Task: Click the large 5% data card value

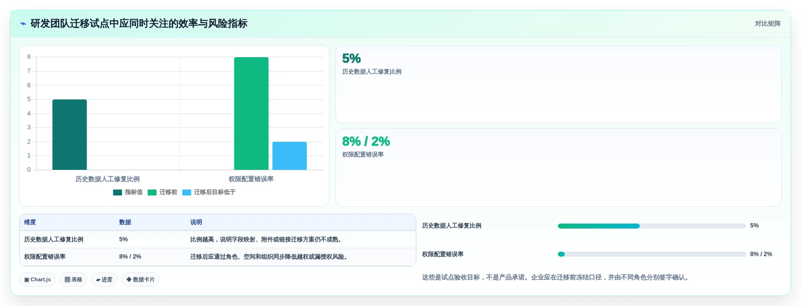Action: 352,59
